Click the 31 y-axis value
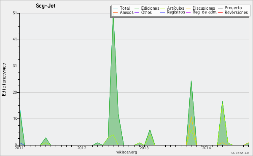 click(x=15, y=66)
